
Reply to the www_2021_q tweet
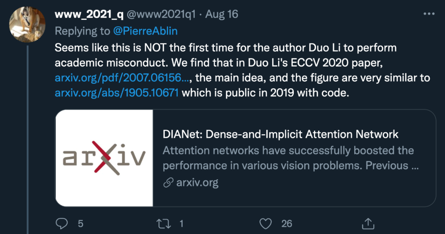(x=61, y=224)
